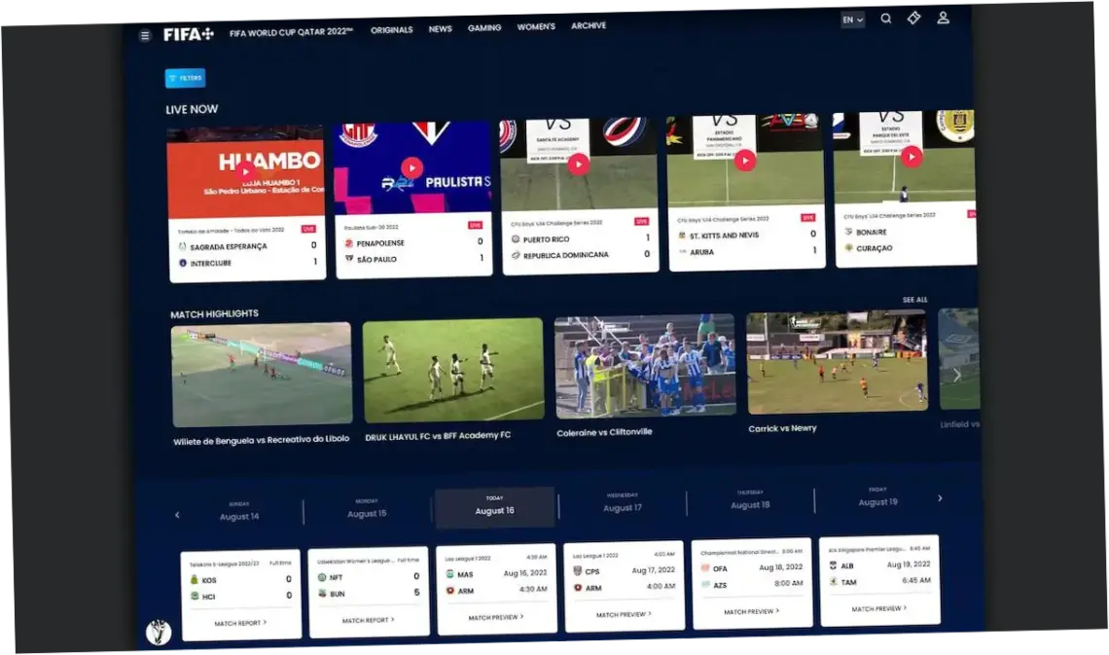Screen dimensions: 1109x655
Task: Open Match Preview for MAS vs ARM
Action: [x=496, y=617]
